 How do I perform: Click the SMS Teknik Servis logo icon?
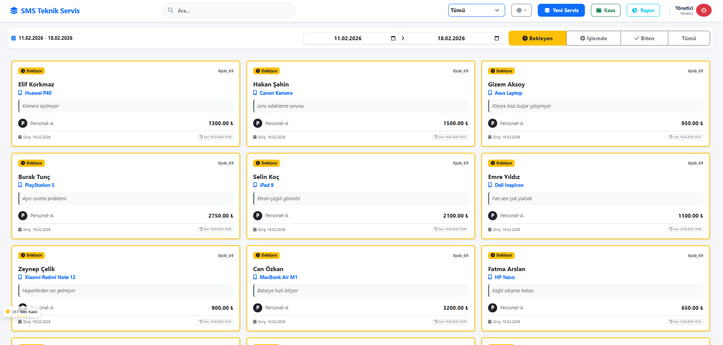pyautogui.click(x=14, y=11)
